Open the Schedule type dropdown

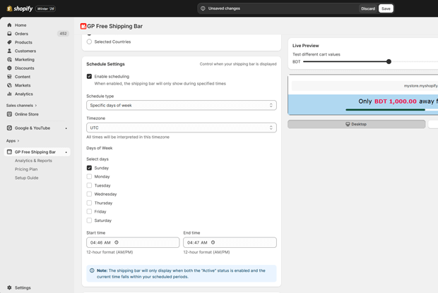(182, 105)
